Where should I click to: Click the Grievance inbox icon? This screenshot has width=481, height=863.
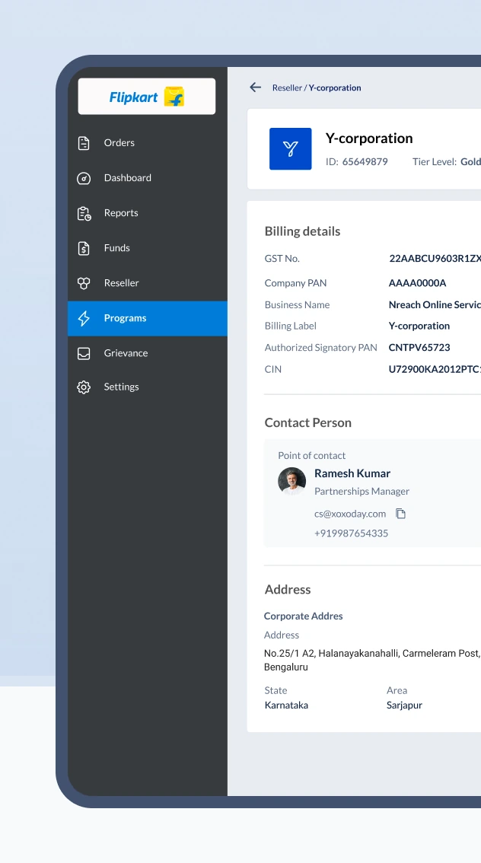tap(84, 353)
